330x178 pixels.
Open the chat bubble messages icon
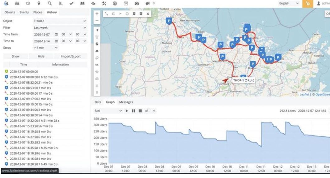(148, 3)
